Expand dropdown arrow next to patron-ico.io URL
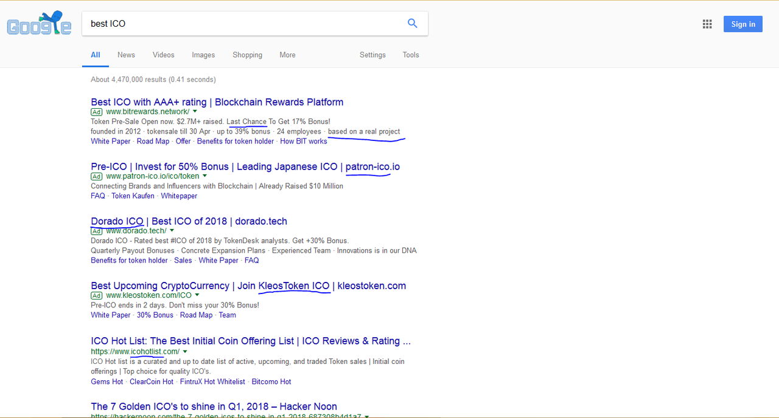The height and width of the screenshot is (418, 779). (204, 176)
